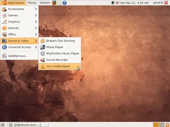The height and width of the screenshot is (127, 170).
Task: Switch to the first orange workspace
Action: (156, 125)
